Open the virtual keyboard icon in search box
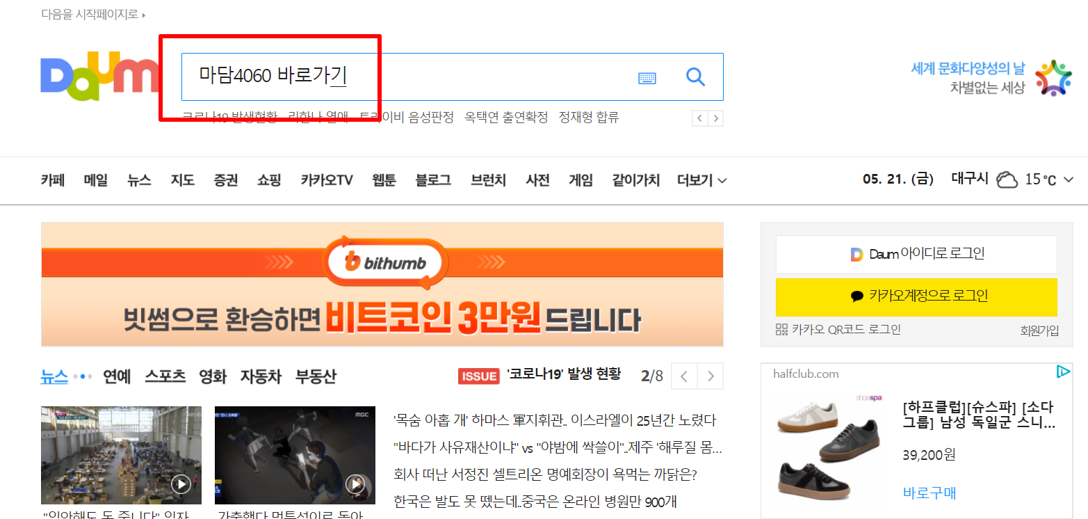1088x519 pixels. tap(647, 78)
